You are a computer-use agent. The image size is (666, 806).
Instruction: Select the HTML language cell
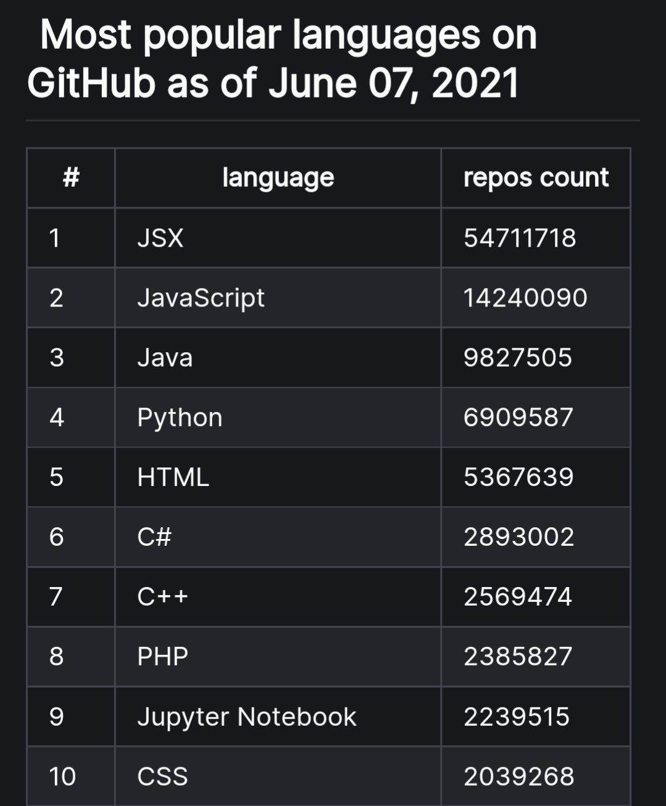point(278,477)
